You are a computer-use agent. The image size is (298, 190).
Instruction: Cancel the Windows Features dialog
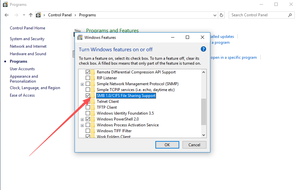pyautogui.click(x=194, y=145)
